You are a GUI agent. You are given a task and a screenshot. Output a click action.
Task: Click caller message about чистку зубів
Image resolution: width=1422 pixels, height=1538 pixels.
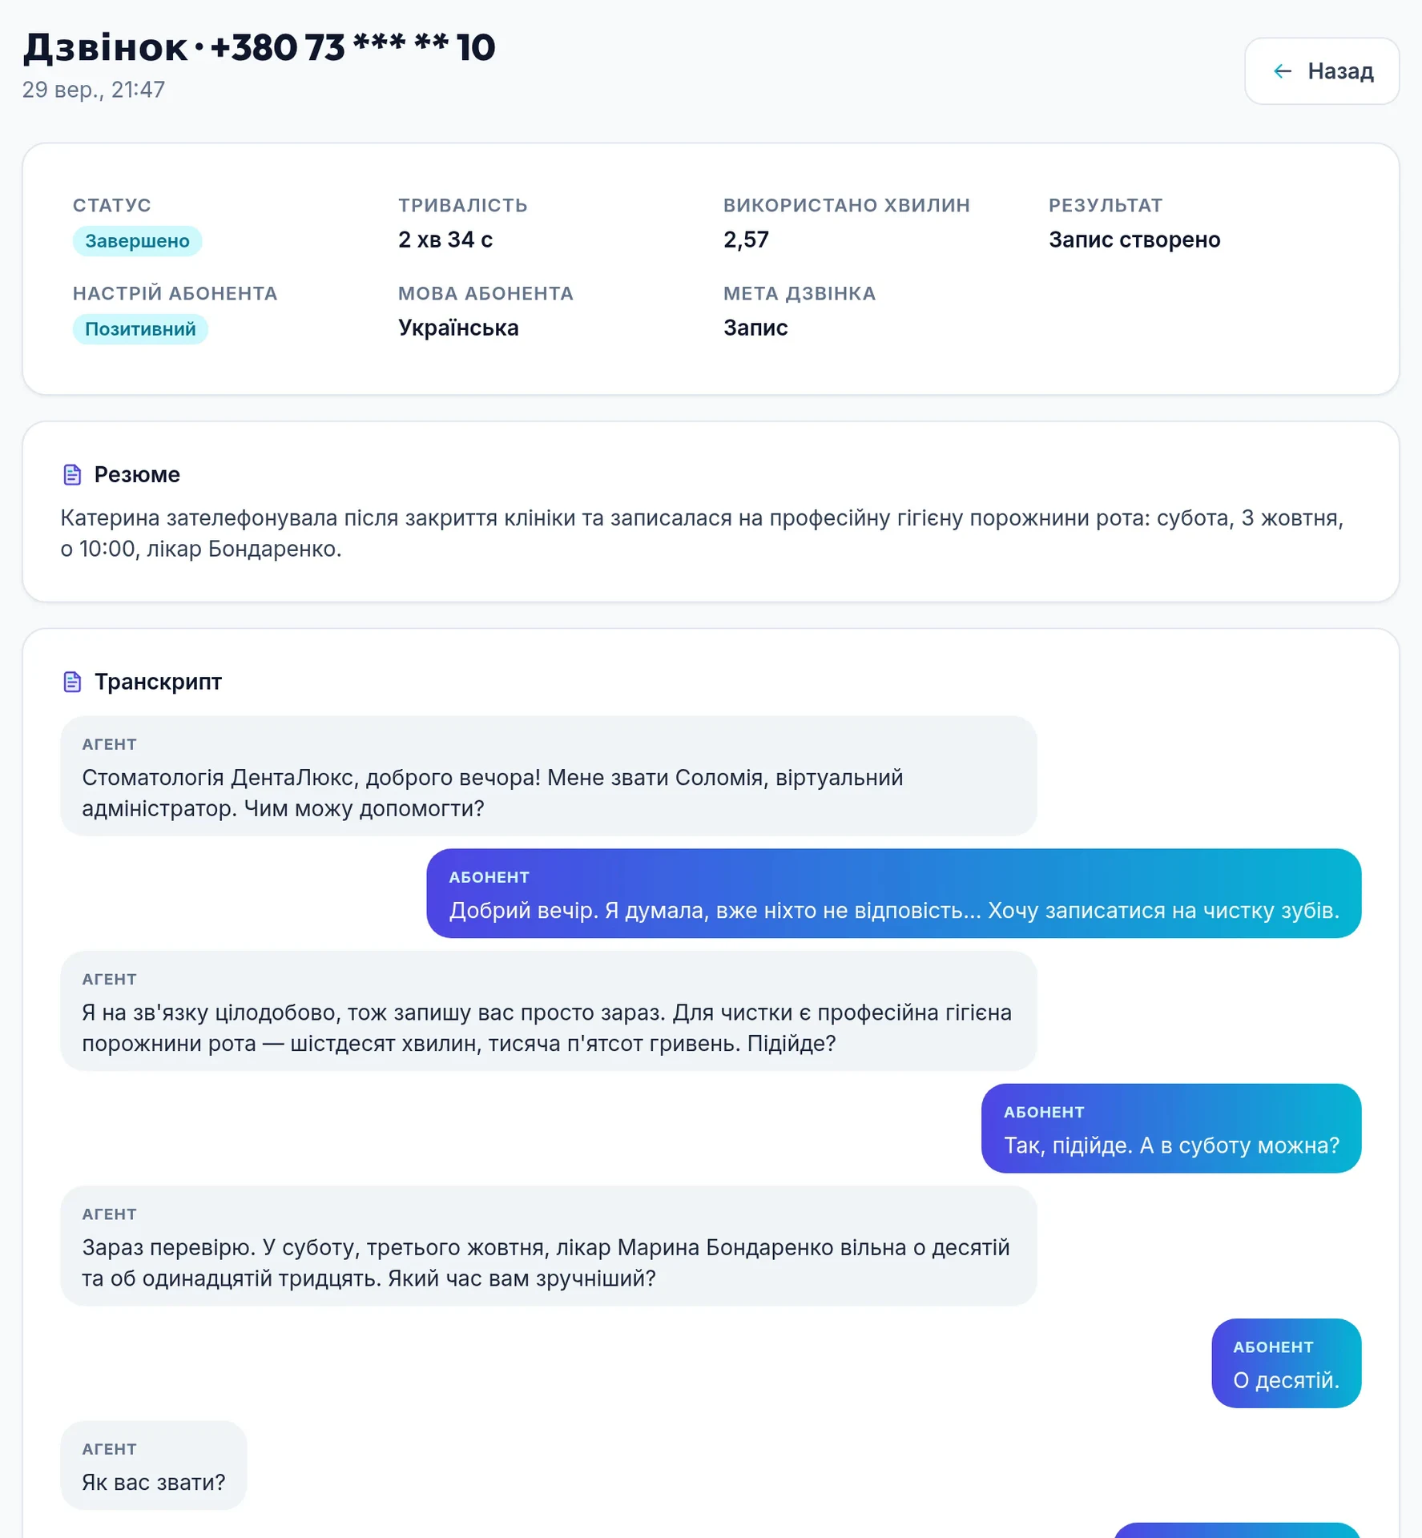[x=894, y=894]
